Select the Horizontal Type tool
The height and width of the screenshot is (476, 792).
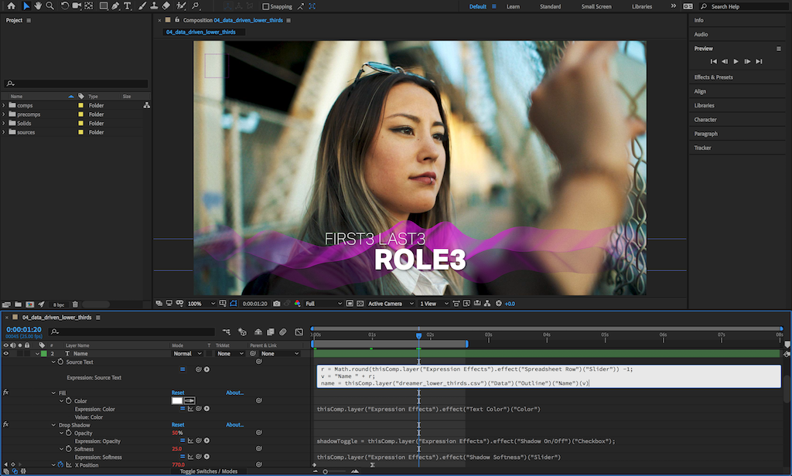pos(128,6)
